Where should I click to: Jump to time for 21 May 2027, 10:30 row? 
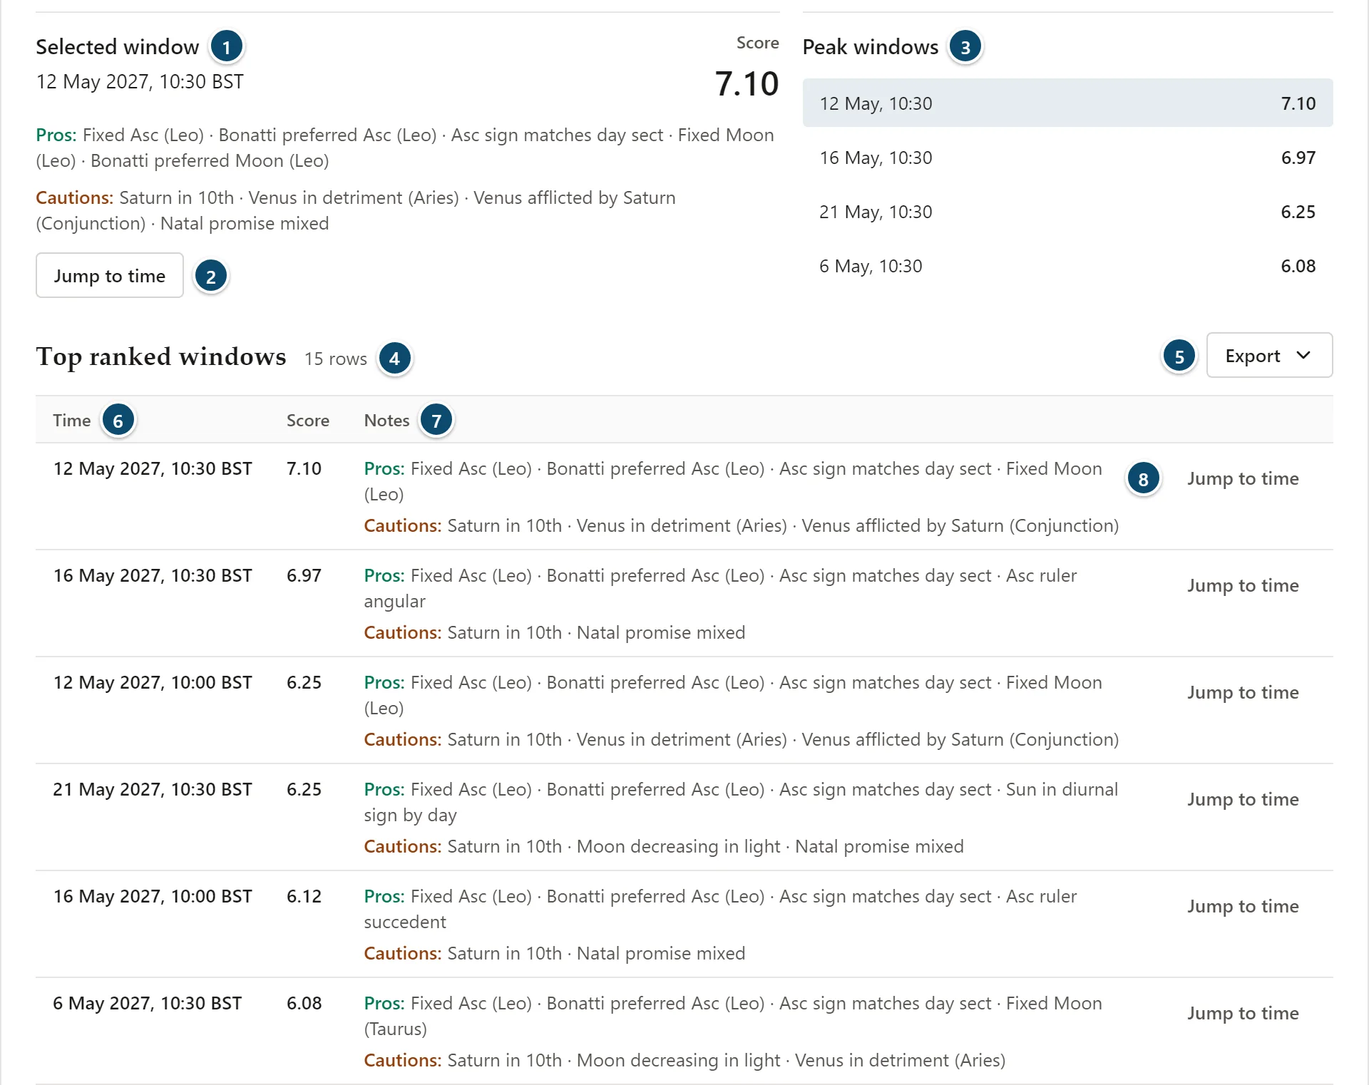tap(1243, 799)
